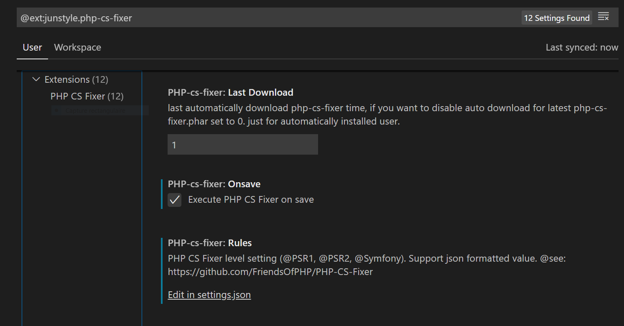This screenshot has width=624, height=326.
Task: Switch to the User settings tab
Action: [x=32, y=47]
